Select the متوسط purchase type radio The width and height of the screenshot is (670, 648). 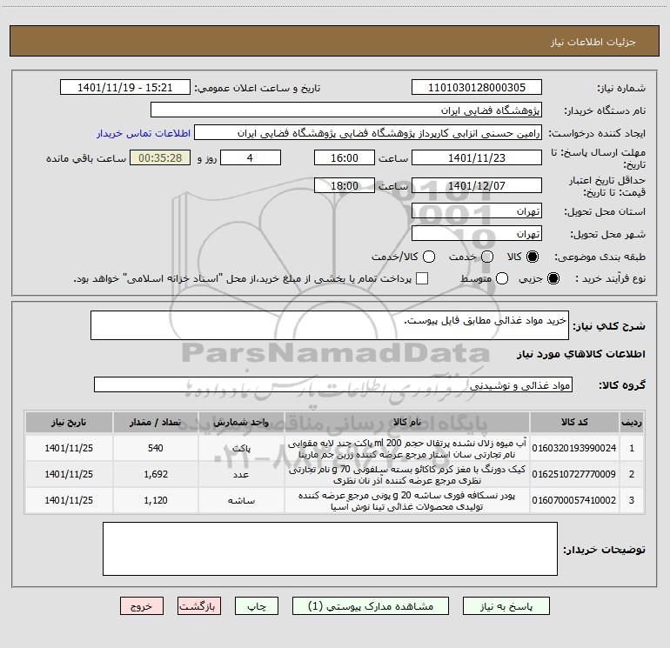click(502, 278)
